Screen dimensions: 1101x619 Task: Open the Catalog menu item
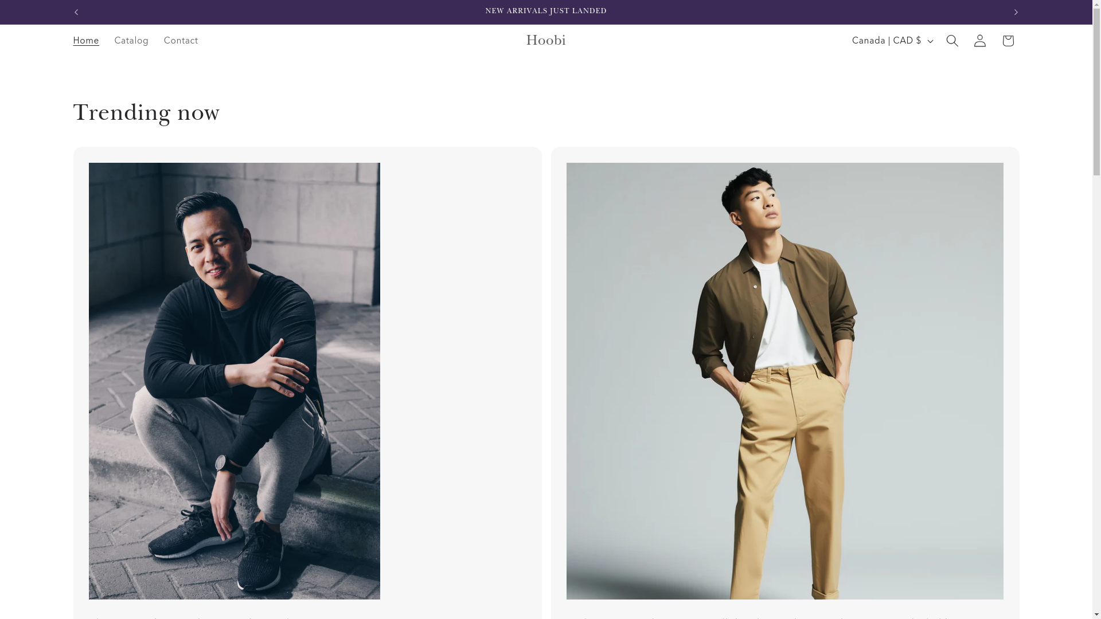(131, 41)
